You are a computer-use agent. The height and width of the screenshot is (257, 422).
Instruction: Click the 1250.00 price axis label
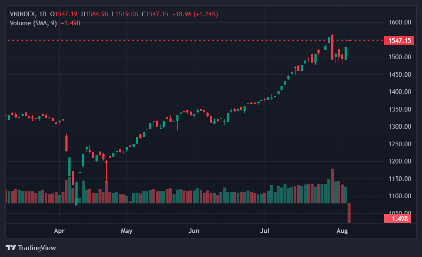click(400, 144)
